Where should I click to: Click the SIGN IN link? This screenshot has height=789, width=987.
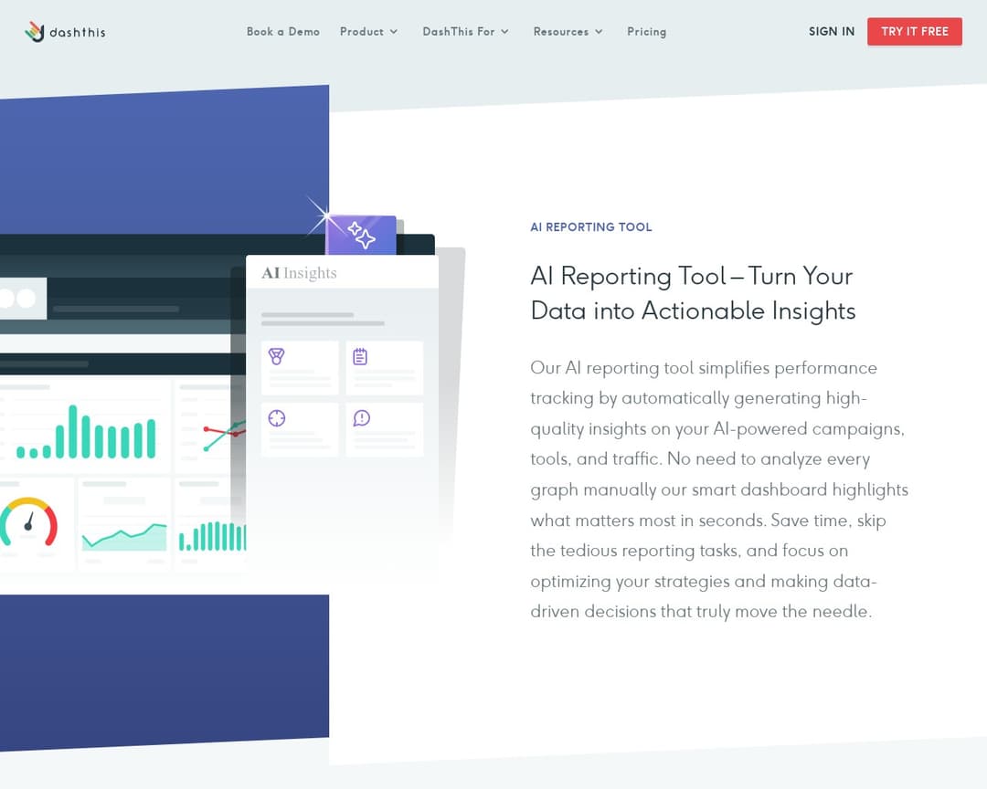tap(831, 32)
